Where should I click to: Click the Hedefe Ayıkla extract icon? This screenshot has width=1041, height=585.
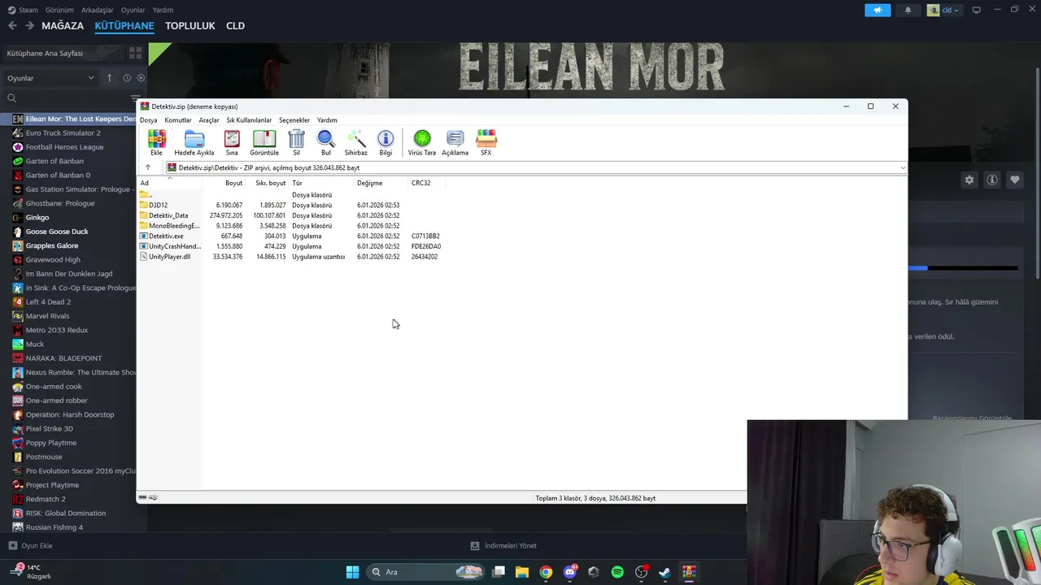pos(194,142)
